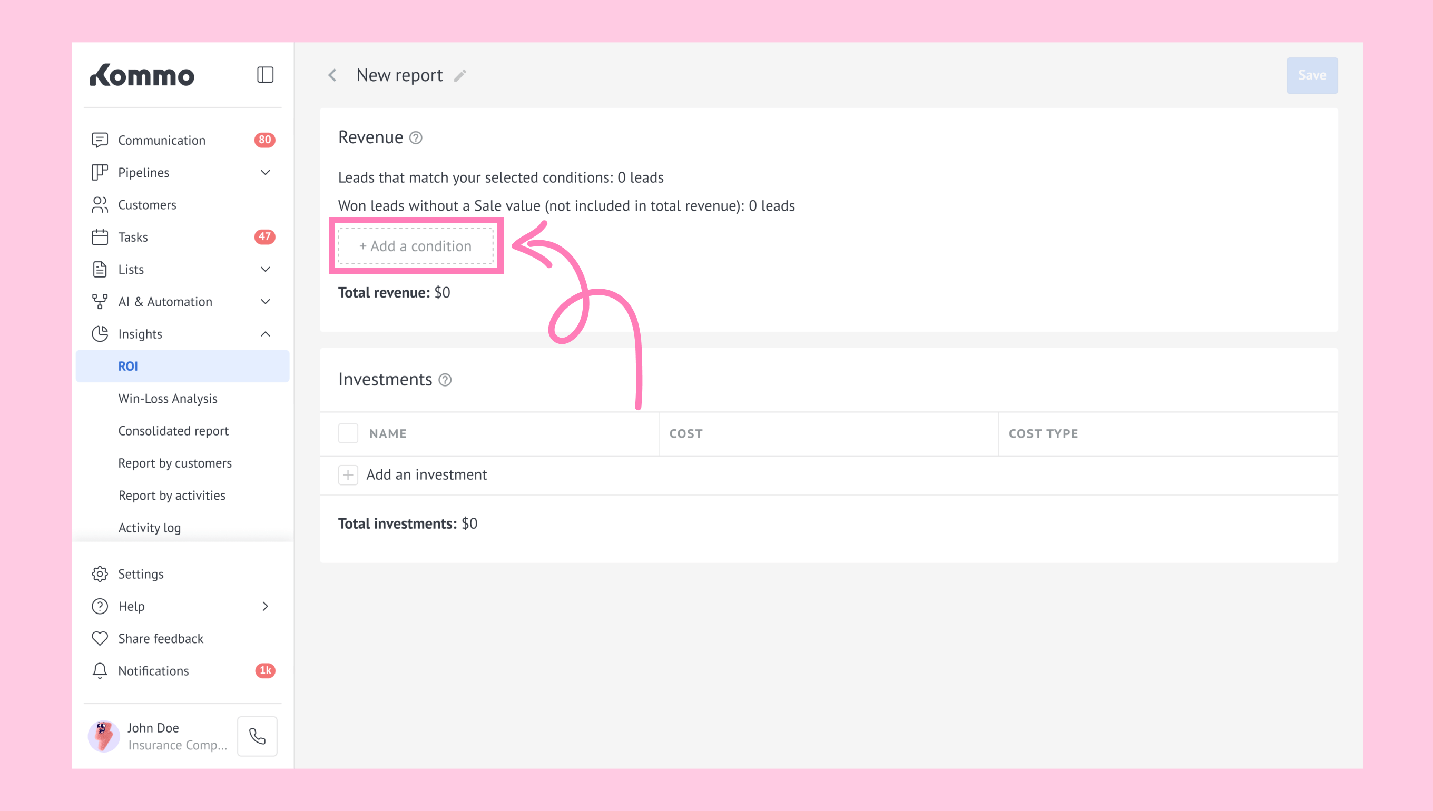Click the phone call icon button
Viewport: 1433px width, 811px height.
coord(257,736)
